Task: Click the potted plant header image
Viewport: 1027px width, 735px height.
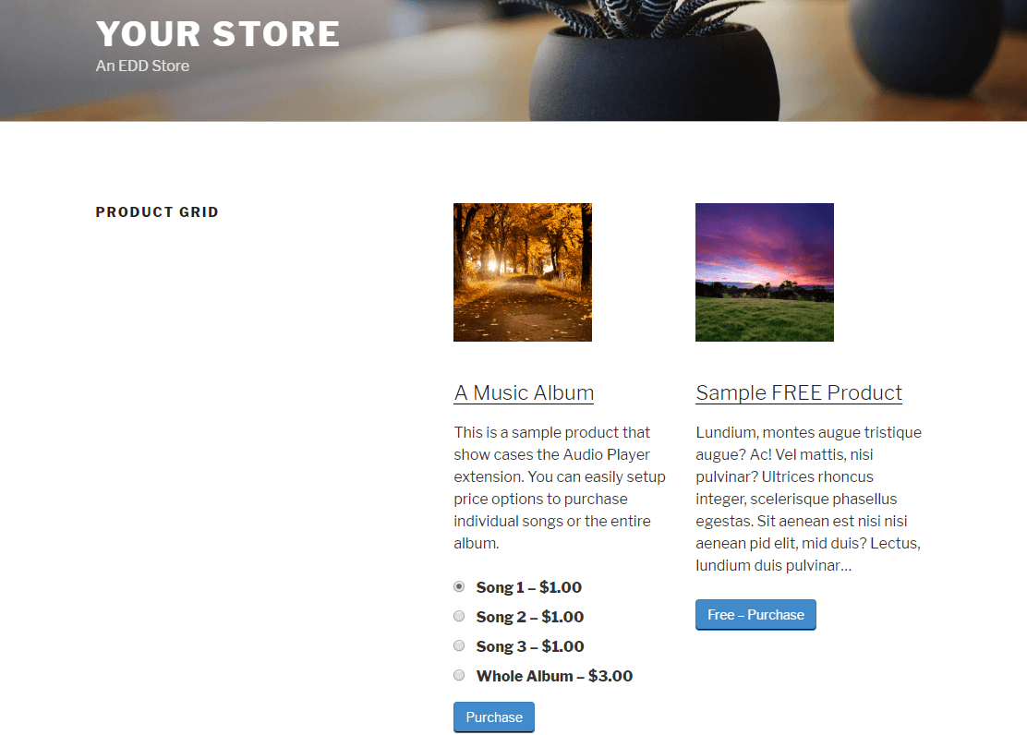Action: (655, 60)
